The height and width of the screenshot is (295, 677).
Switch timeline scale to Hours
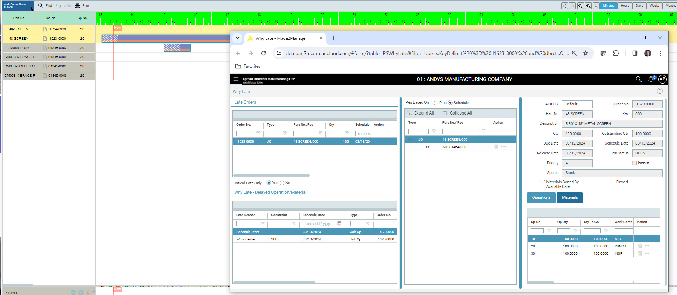[x=625, y=6]
